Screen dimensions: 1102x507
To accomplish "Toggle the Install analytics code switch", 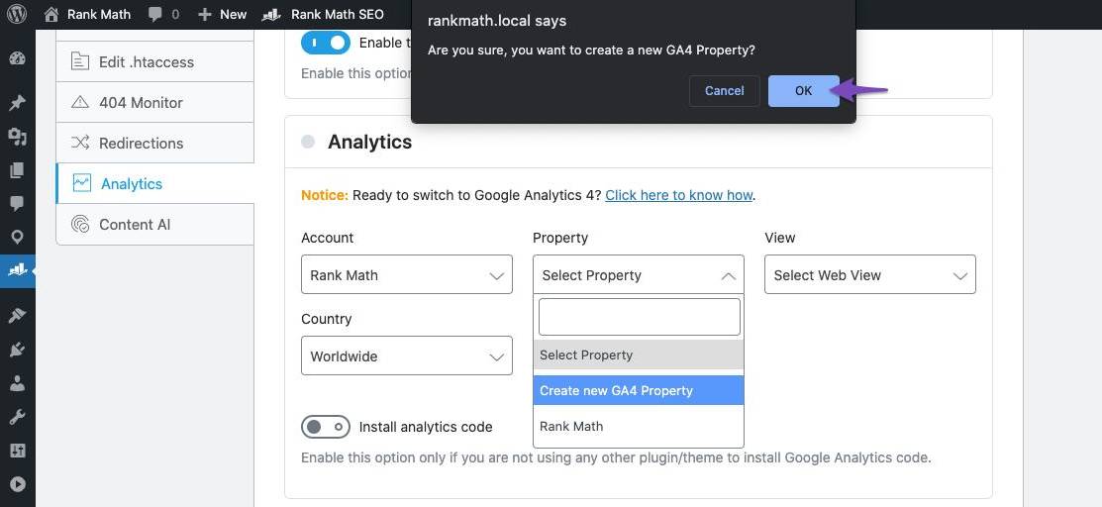I will (326, 427).
